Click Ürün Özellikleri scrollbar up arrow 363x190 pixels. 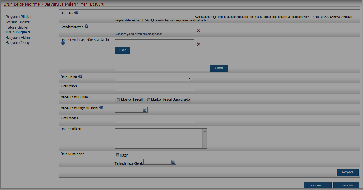[205, 131]
